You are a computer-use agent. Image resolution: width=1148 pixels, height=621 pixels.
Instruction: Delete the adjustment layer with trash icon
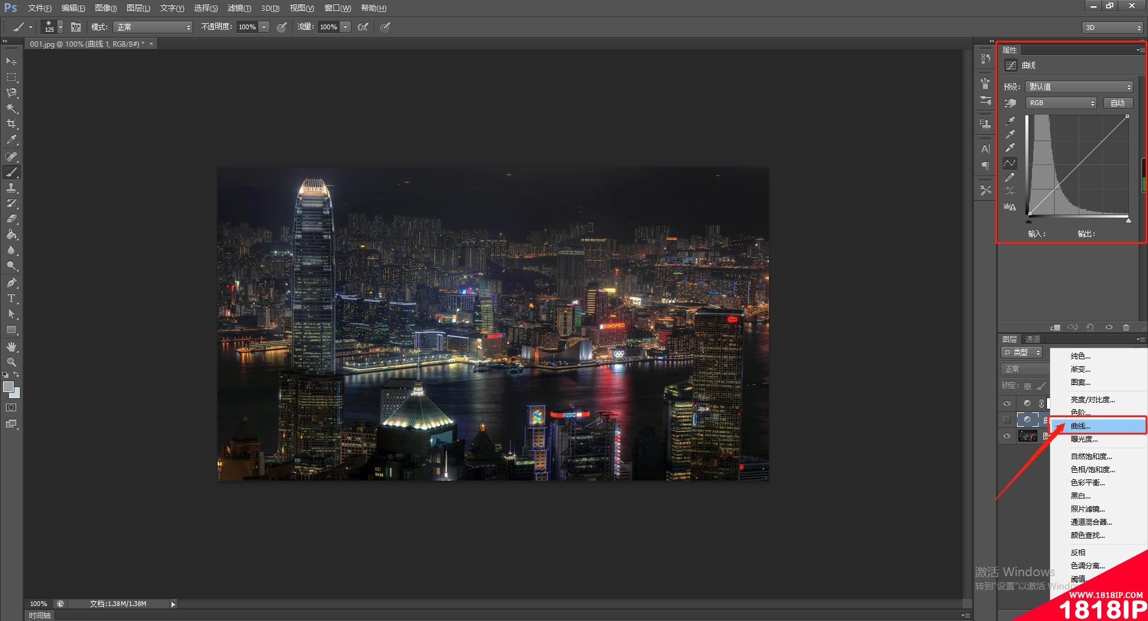[x=1126, y=328]
